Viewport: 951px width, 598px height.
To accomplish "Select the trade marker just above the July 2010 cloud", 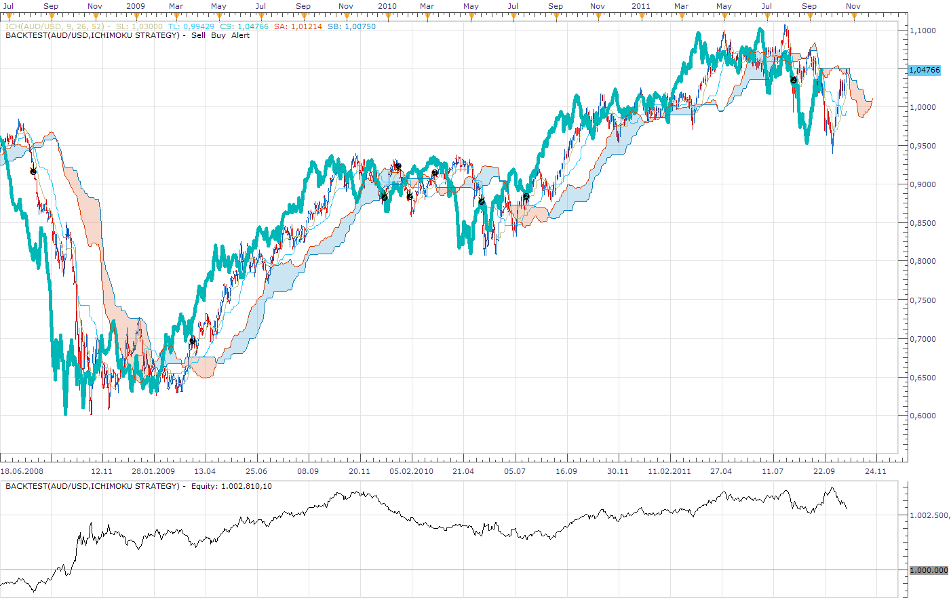I will point(526,197).
